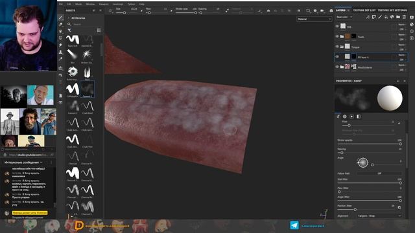Viewport: 415px width, 233px height.
Task: Click the material properties tab icon
Action: 359,116
